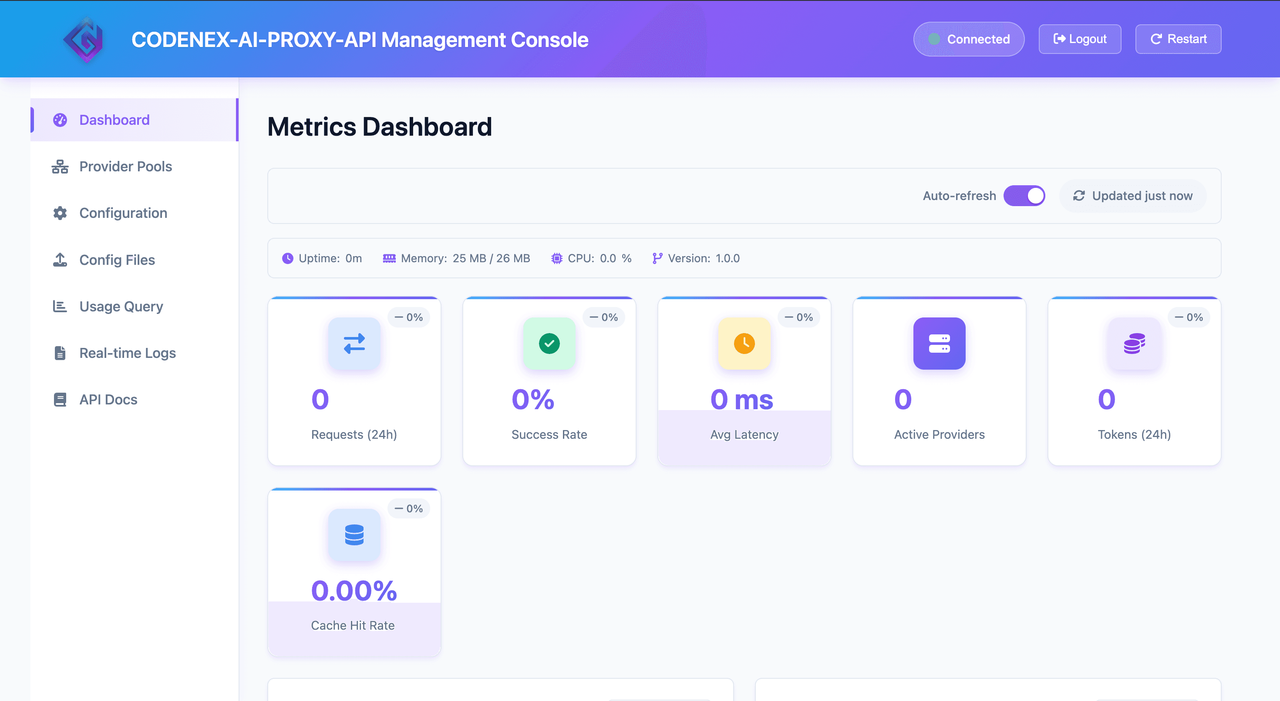Toggle the Connected status indicator

(x=968, y=39)
